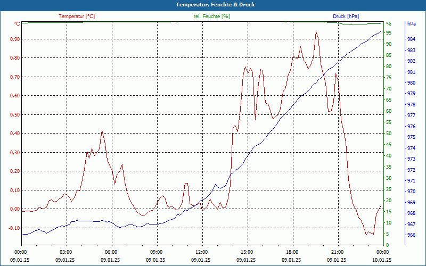Click '95' on the green humidity axis
The image size is (426, 266).
pos(389,33)
